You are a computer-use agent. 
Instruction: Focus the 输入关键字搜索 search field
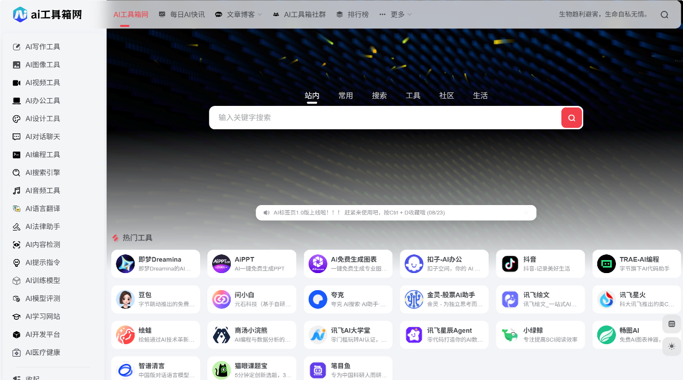coord(385,118)
